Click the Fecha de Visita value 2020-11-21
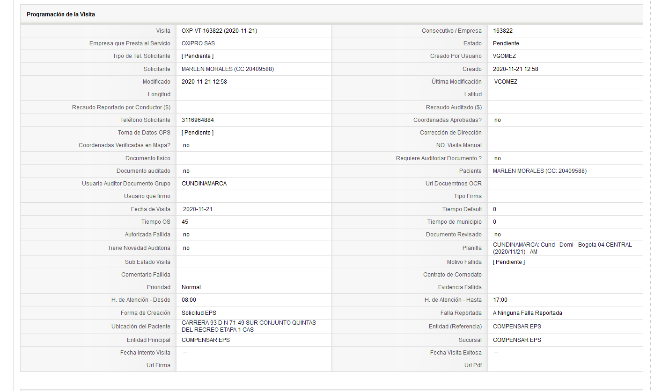Screen dimensions: 669x391 coord(198,209)
